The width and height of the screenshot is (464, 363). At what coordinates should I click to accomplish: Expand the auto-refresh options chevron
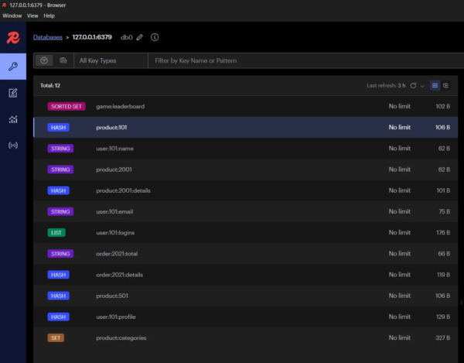pyautogui.click(x=422, y=85)
